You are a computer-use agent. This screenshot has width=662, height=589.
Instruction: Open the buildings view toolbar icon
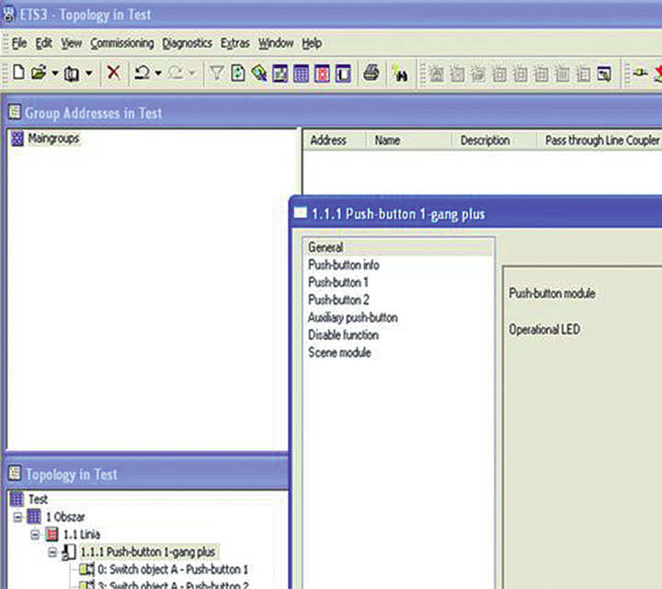pyautogui.click(x=280, y=74)
